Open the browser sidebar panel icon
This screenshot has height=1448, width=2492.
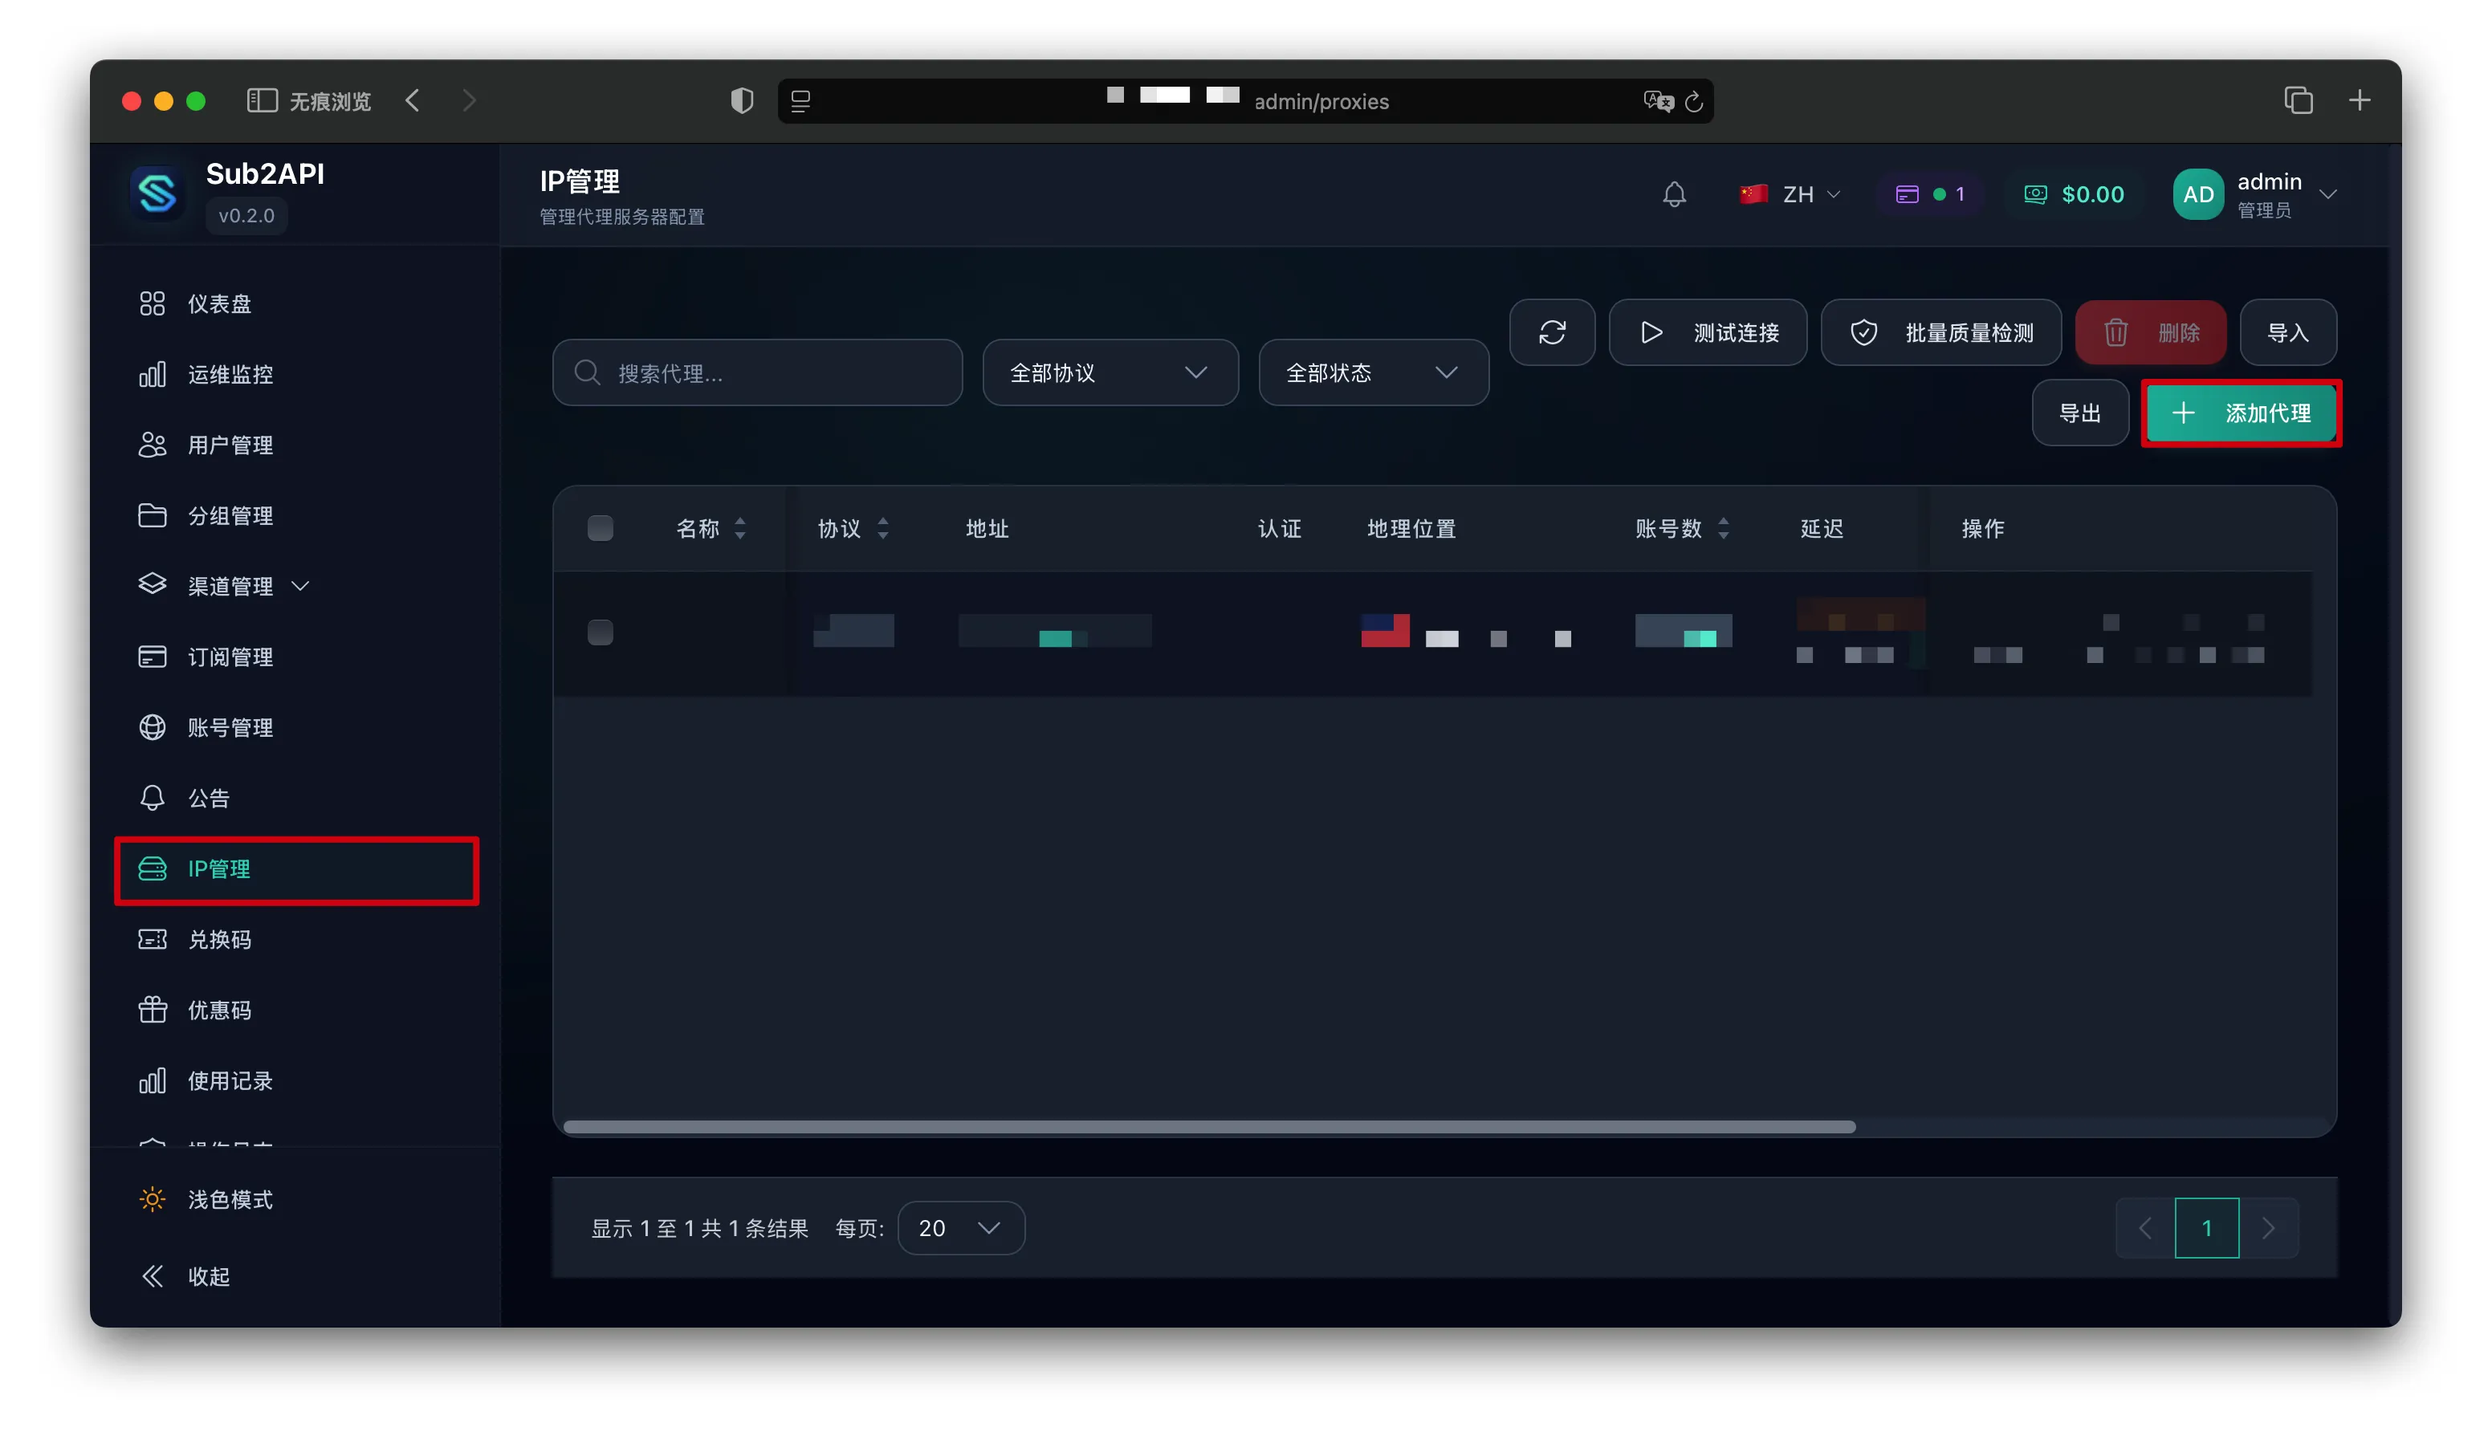(261, 101)
